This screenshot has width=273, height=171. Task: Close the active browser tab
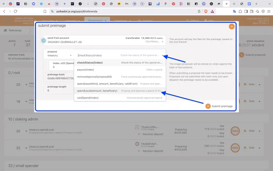click(x=226, y=4)
